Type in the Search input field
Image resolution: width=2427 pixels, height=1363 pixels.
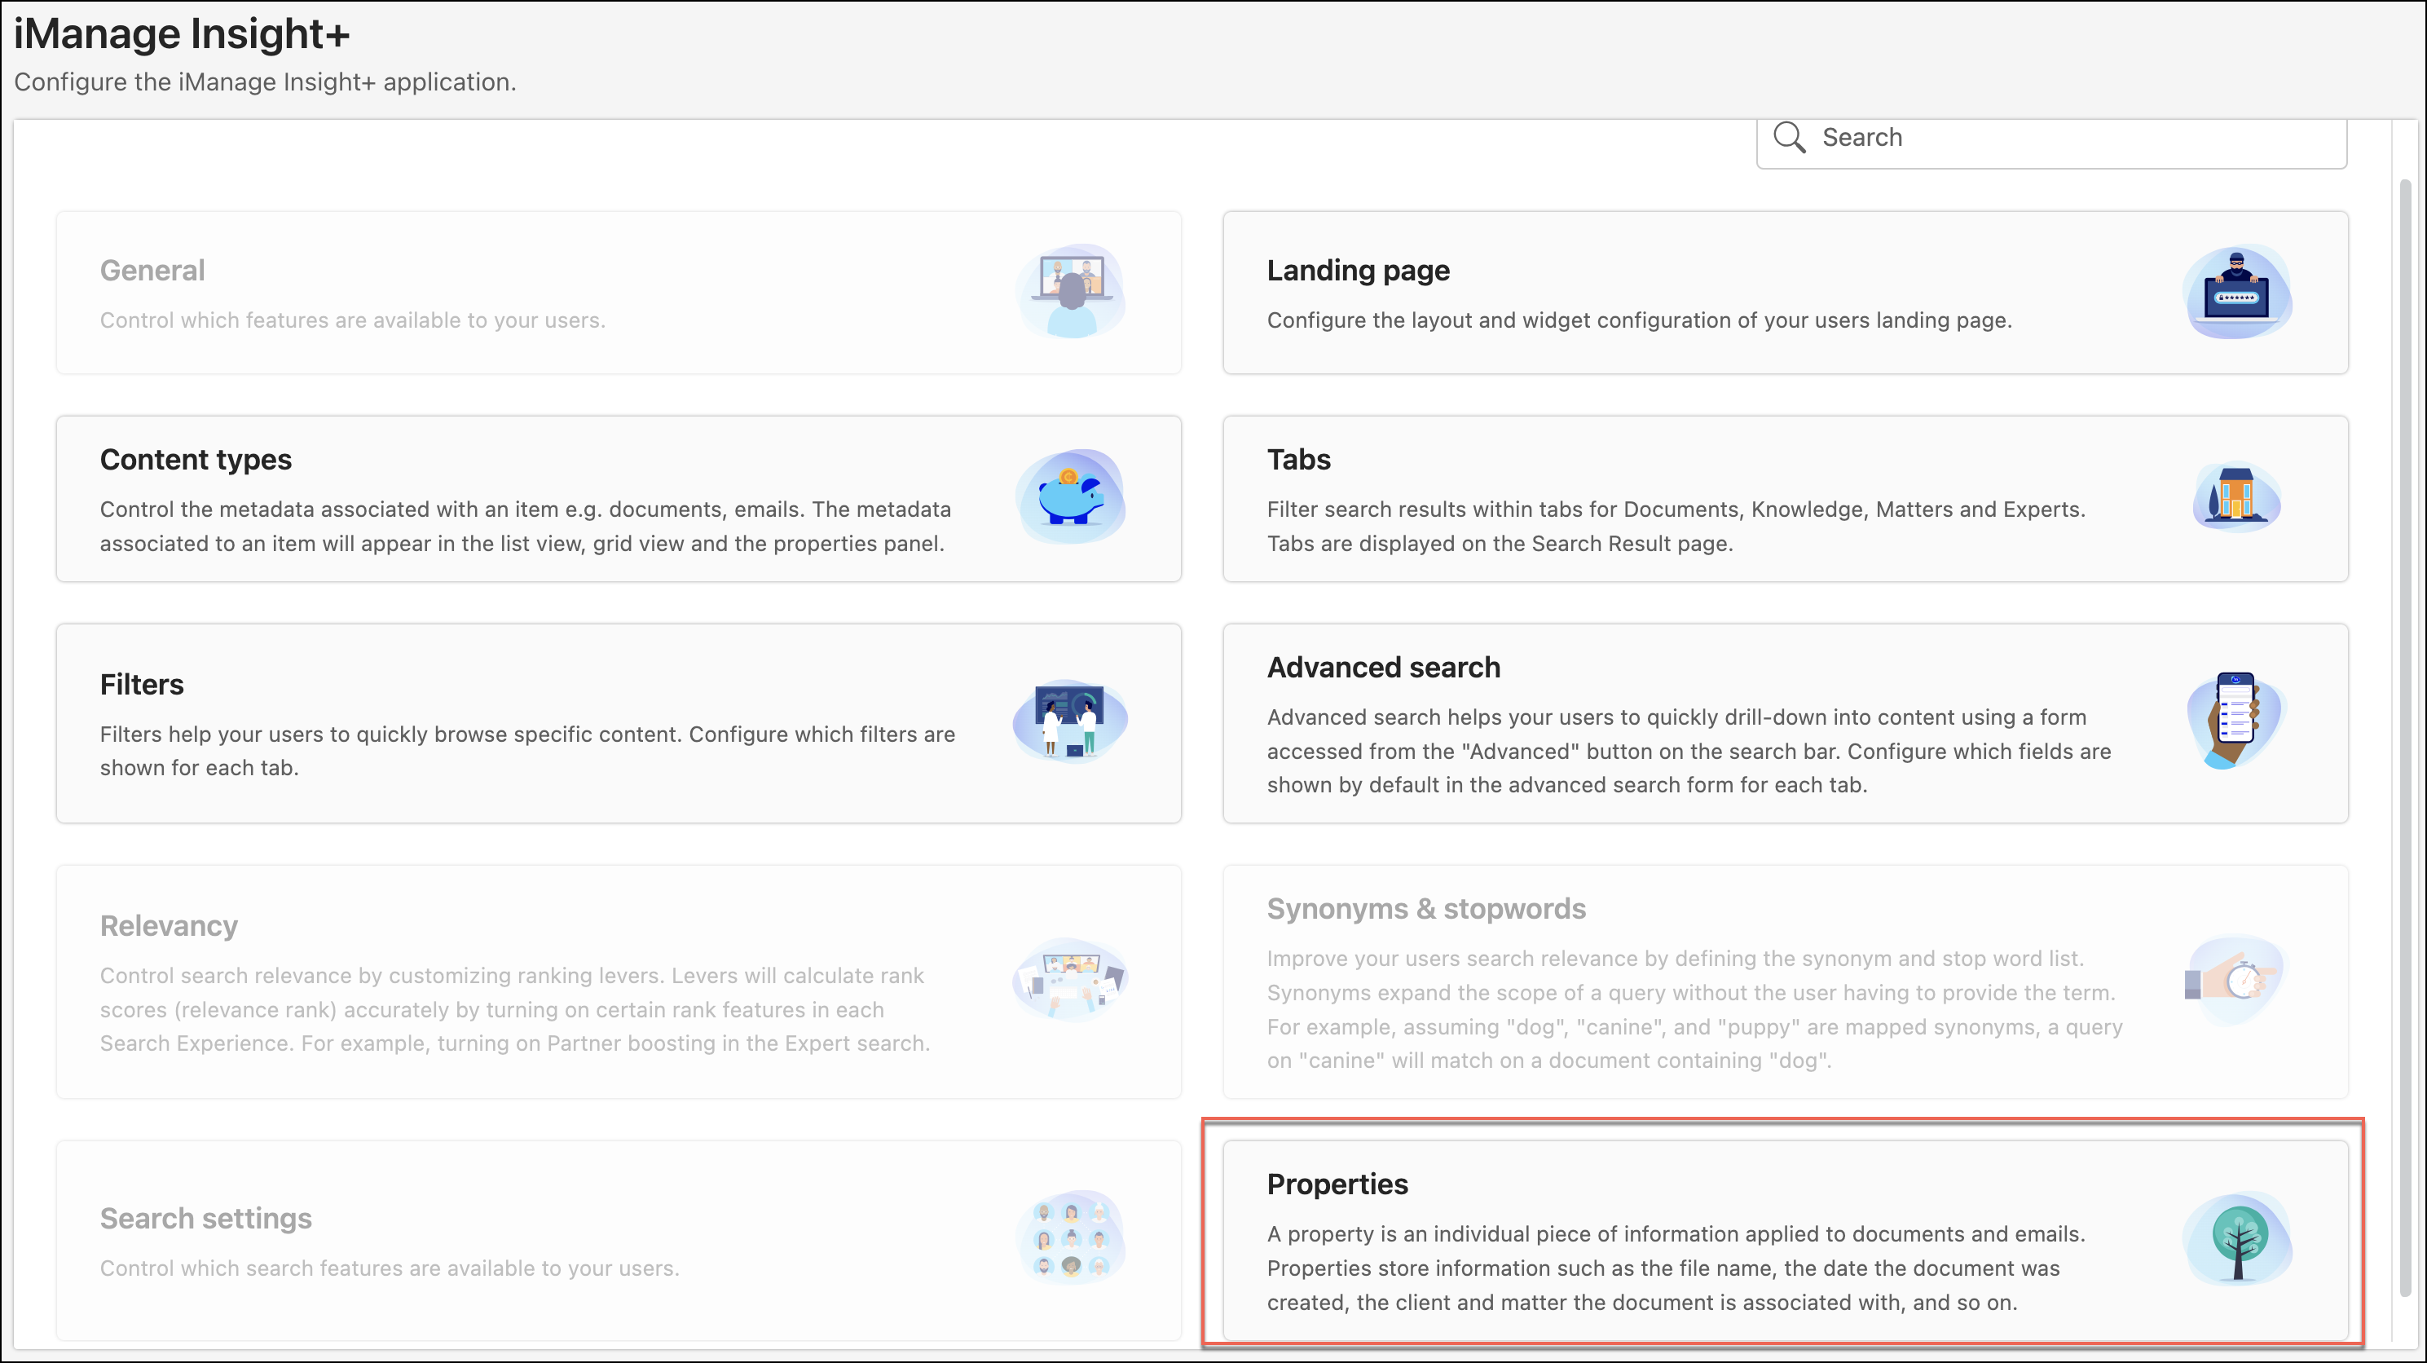[x=2072, y=138]
